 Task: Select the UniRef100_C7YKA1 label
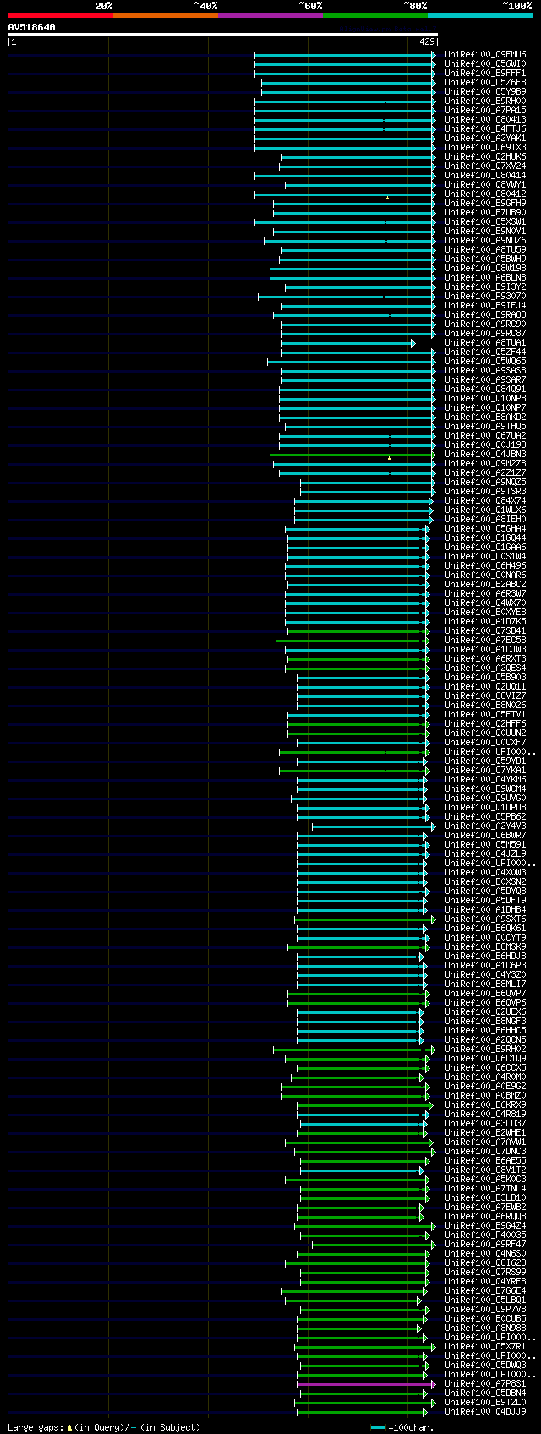[485, 771]
